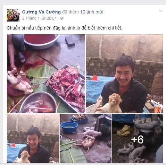Open the large photo of smiling man

tap(124, 74)
